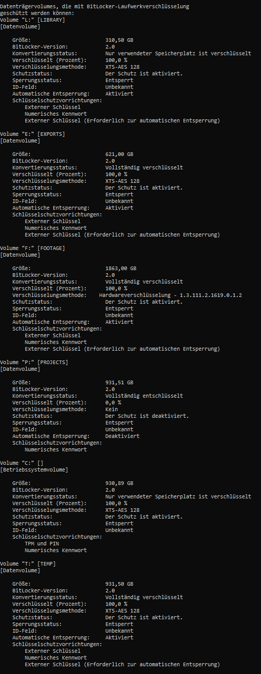Click the "Datenträgervolumes, die mit BitLocker-Laufwerkverschlüsselung" line
Viewport: 261px width, 674px height.
pyautogui.click(x=95, y=6)
